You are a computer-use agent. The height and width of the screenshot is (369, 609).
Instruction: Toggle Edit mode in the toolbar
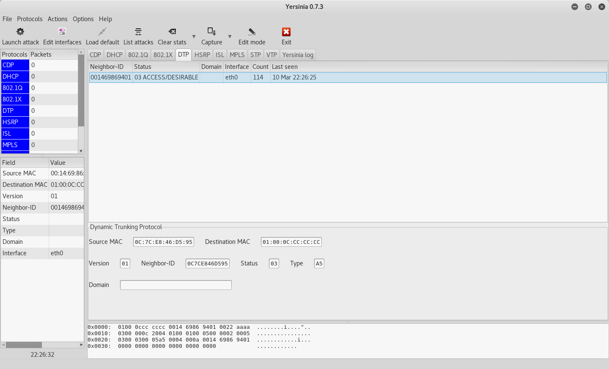[252, 36]
